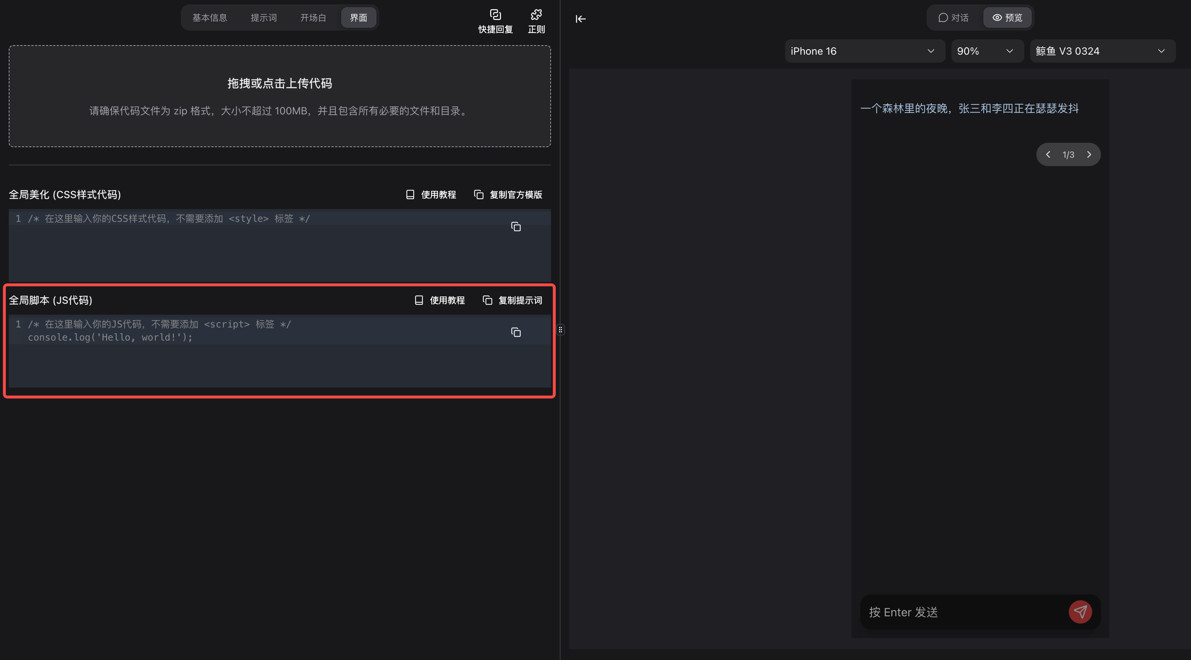Click 复制官方模版 for CSS section

pos(508,195)
